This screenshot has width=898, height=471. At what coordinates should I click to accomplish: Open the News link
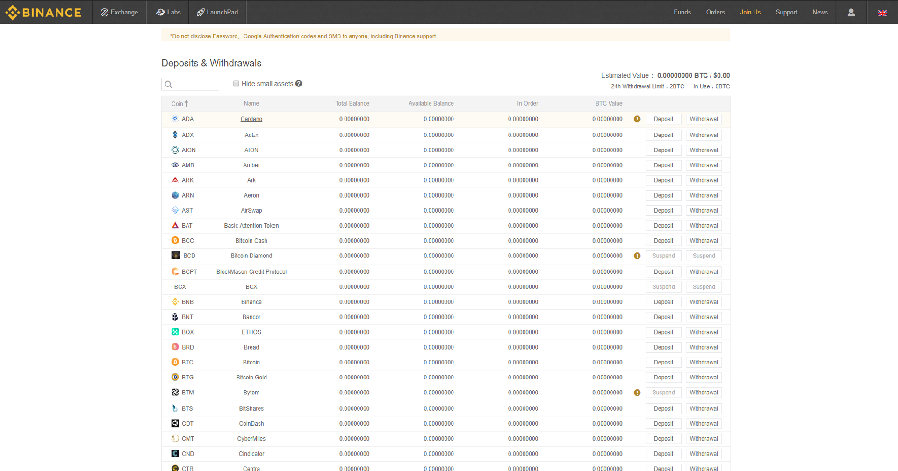820,13
